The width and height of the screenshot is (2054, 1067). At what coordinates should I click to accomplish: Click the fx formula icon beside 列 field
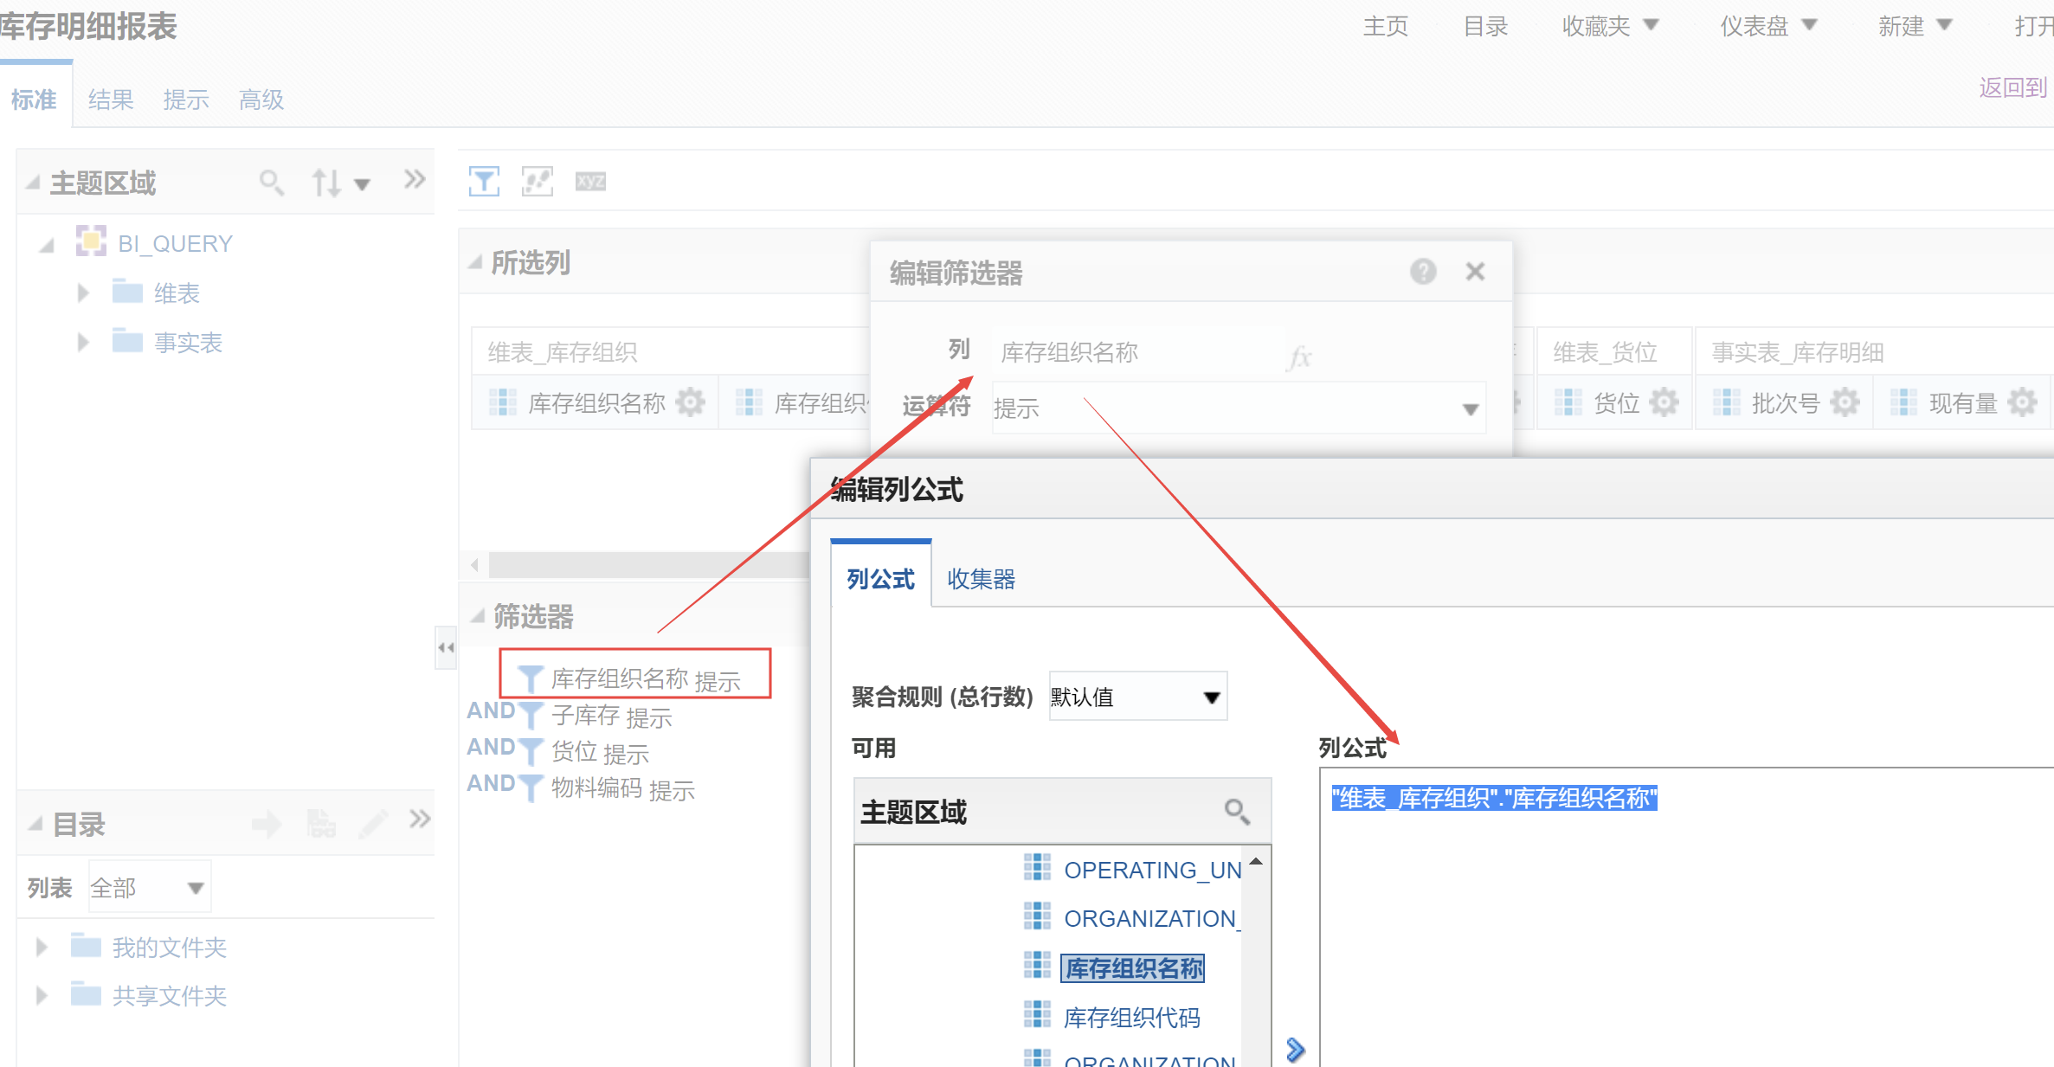1299,356
